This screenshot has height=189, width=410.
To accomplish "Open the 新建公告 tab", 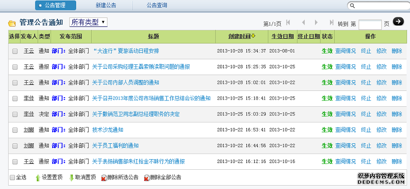I will point(106,5).
